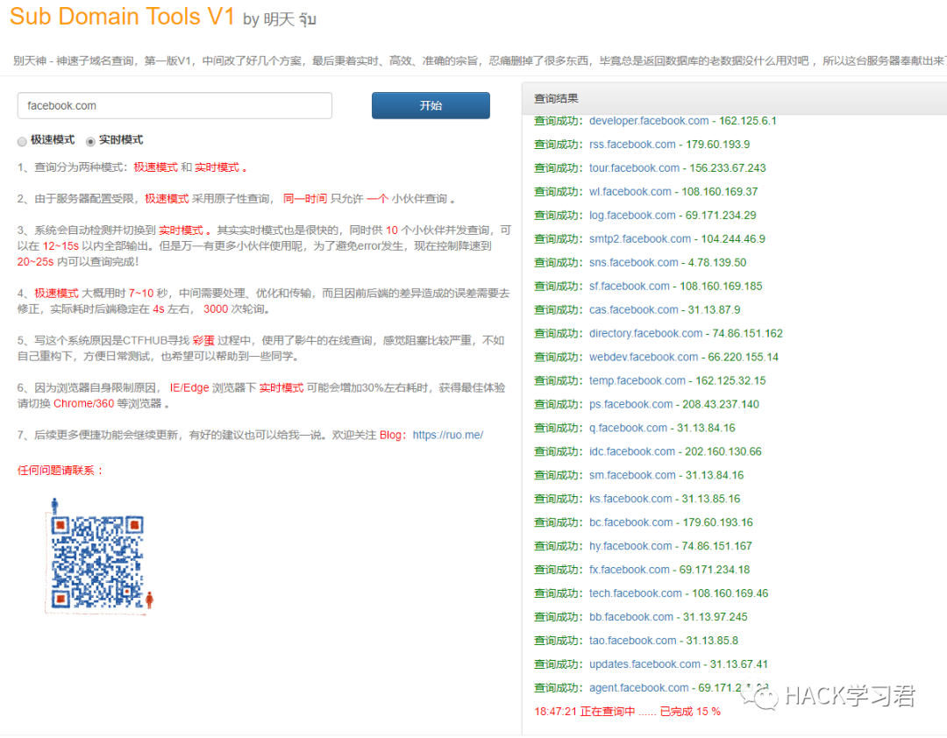Viewport: 947px width, 738px height.
Task: Open bc.facebook.com result link
Action: tap(630, 522)
